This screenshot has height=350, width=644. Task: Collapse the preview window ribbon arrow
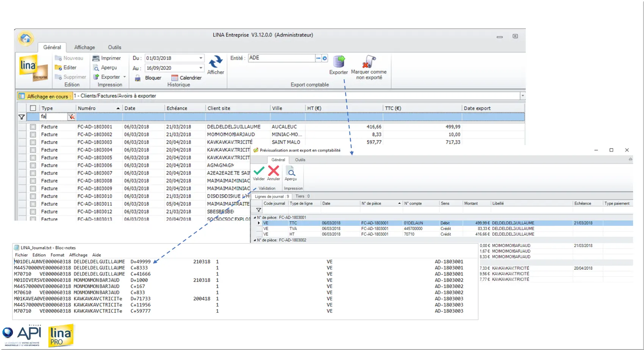pyautogui.click(x=630, y=159)
